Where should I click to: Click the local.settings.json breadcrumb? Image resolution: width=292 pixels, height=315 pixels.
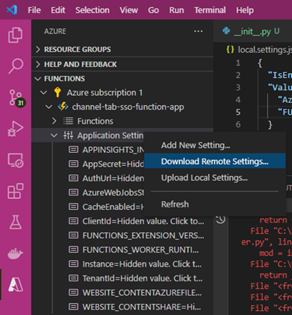pyautogui.click(x=264, y=50)
